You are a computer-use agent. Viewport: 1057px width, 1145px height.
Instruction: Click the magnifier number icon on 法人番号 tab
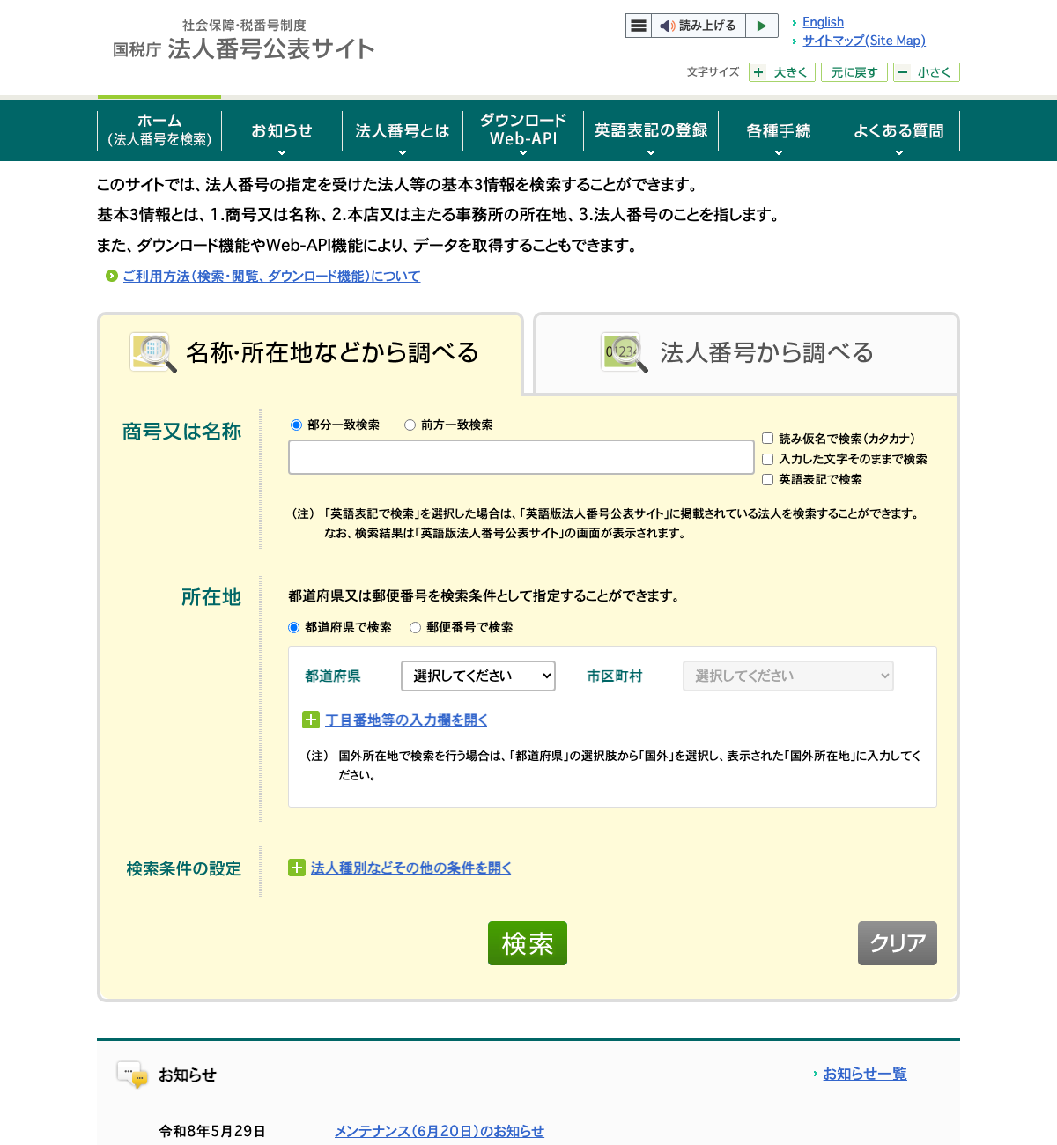pos(625,352)
